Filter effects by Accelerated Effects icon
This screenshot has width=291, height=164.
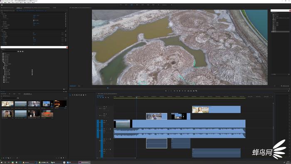[18, 52]
